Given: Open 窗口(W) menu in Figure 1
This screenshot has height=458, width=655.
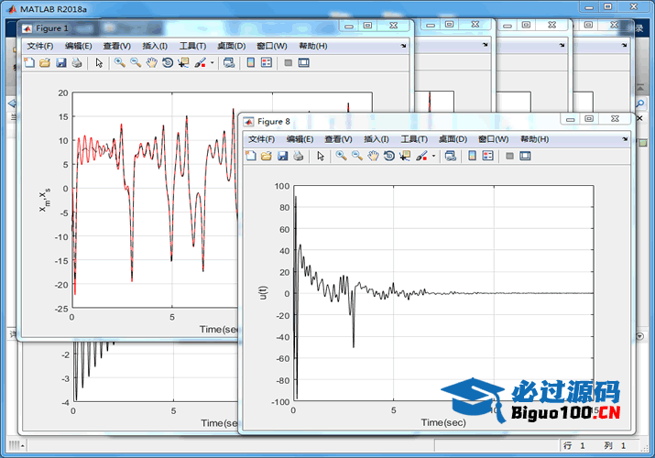Looking at the screenshot, I should click(272, 46).
